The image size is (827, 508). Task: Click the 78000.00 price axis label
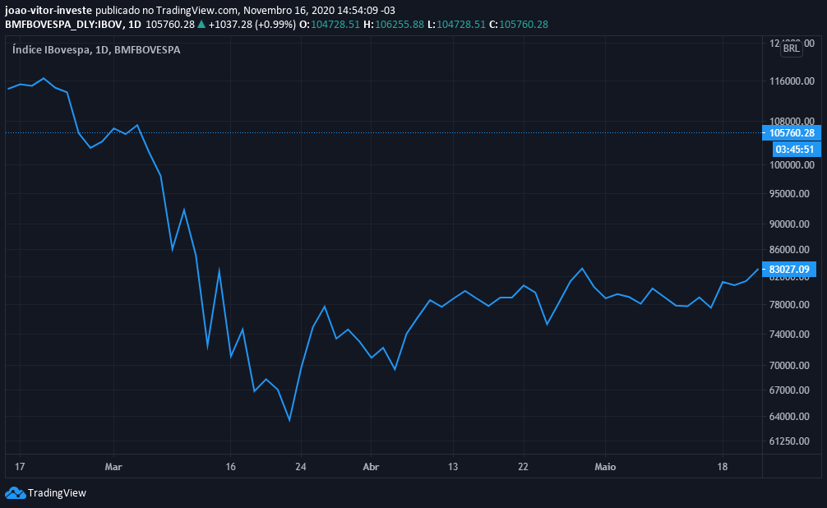(x=789, y=304)
